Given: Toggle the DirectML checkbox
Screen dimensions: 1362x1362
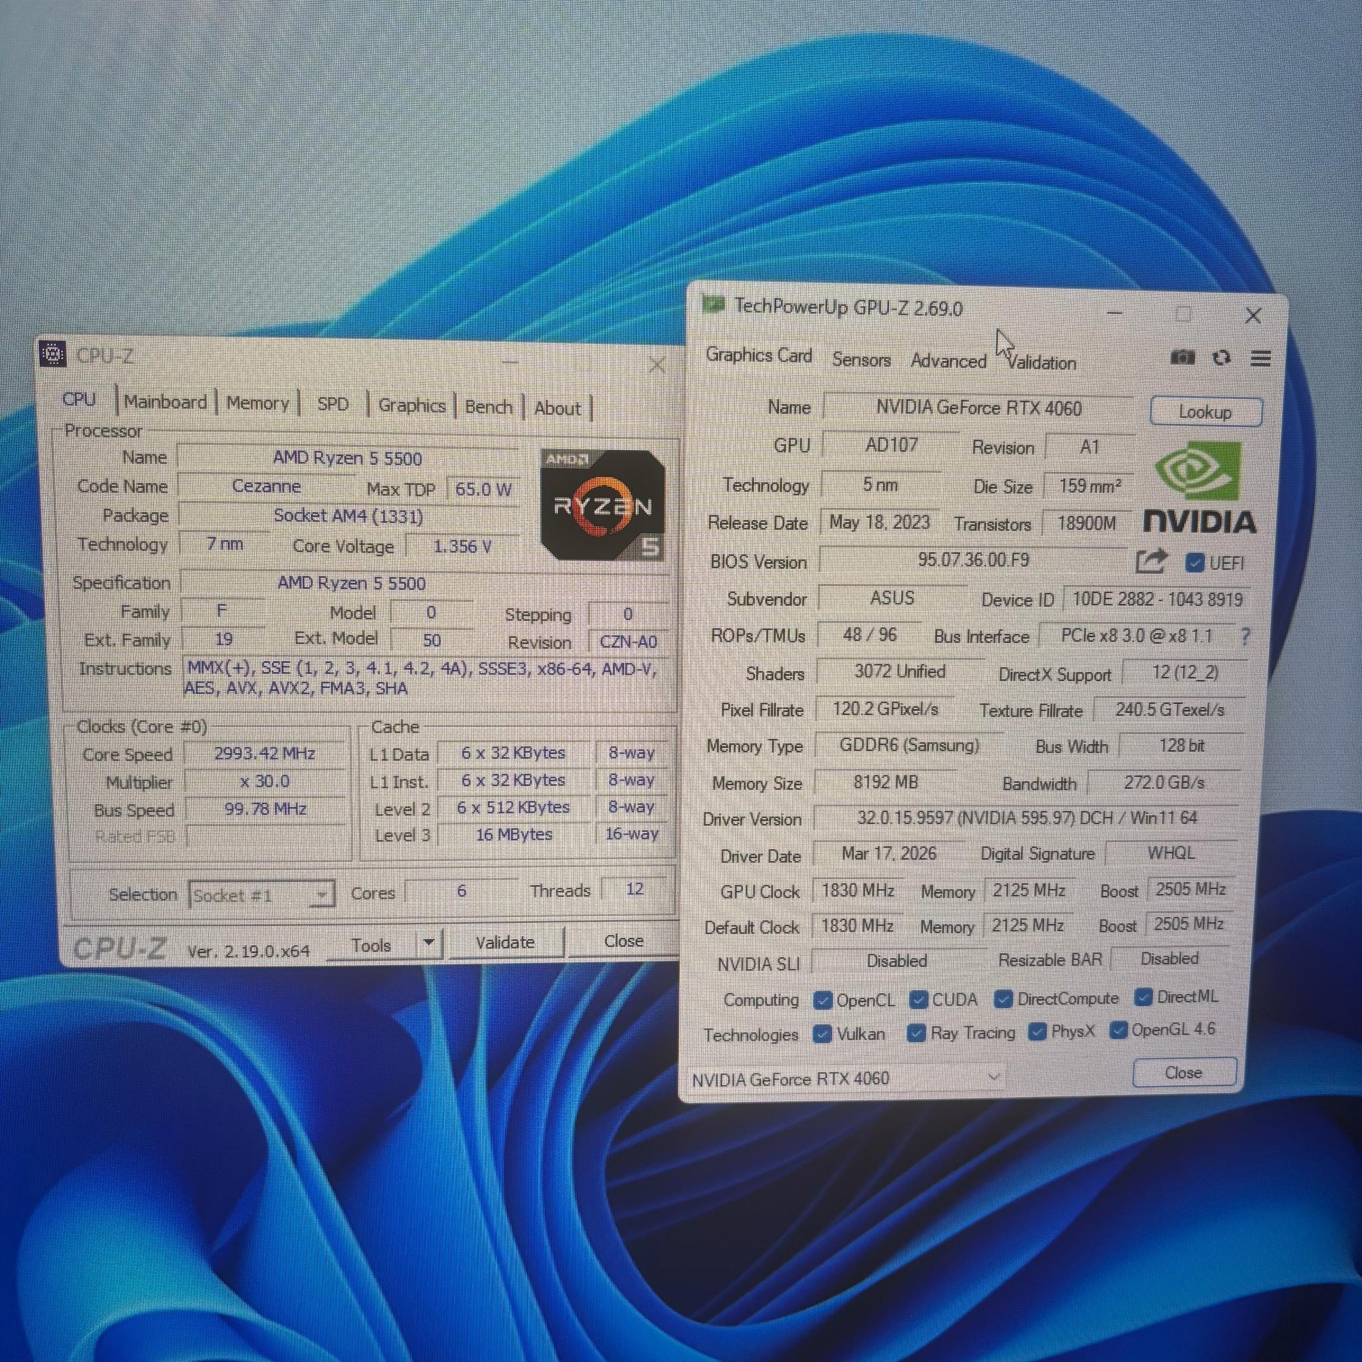Looking at the screenshot, I should click(x=1143, y=997).
